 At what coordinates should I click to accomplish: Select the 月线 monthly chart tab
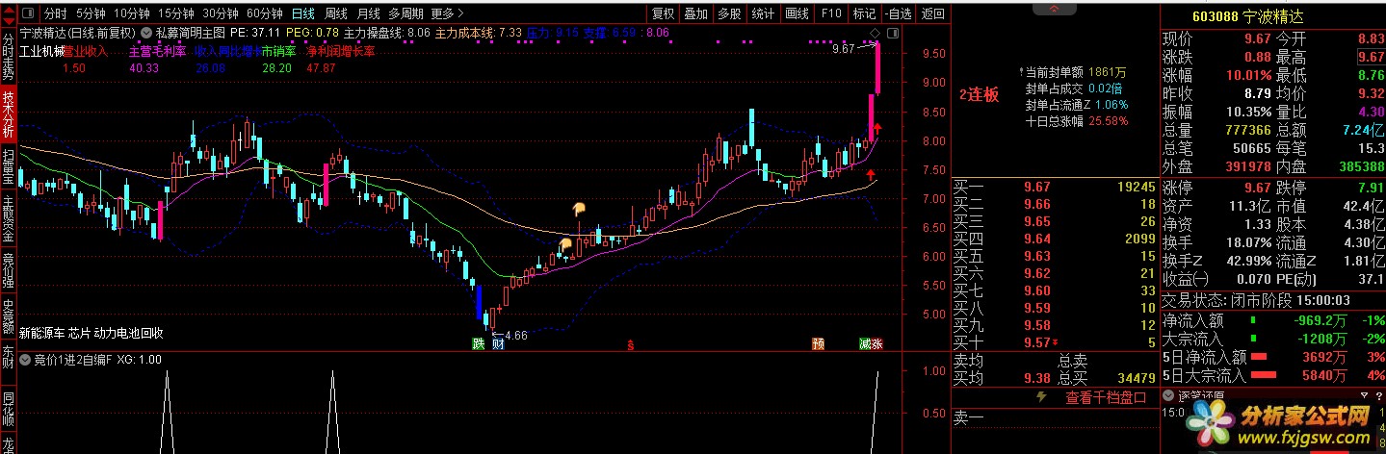(x=368, y=13)
